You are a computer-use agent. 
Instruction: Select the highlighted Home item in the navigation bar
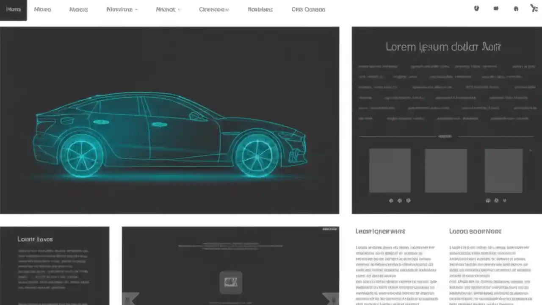tap(13, 9)
